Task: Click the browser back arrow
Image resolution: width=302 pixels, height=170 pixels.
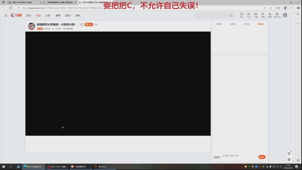Action: pos(4,8)
